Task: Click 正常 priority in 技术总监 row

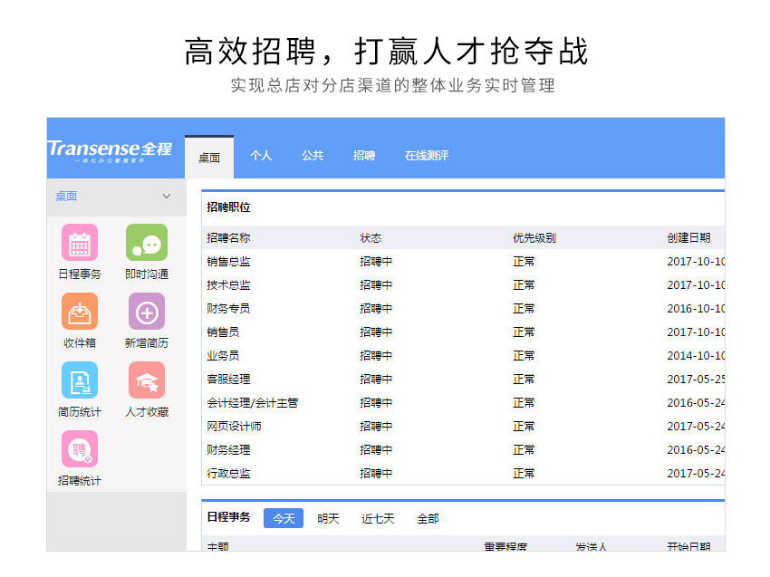Action: click(x=524, y=284)
